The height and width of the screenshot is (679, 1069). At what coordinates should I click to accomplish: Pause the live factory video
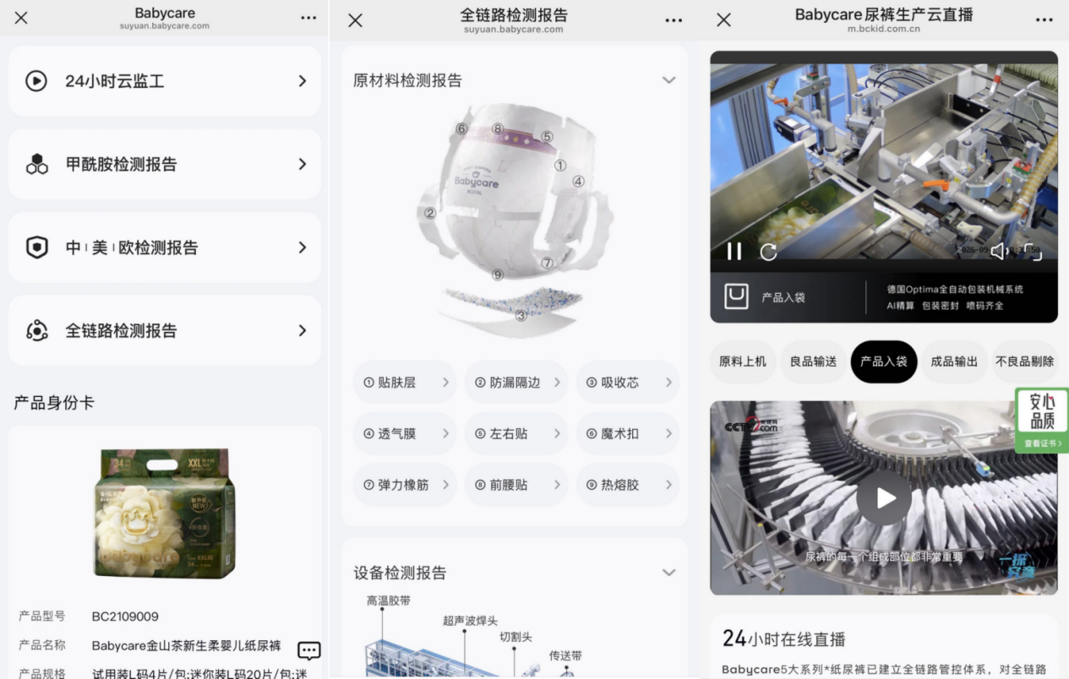pos(734,251)
